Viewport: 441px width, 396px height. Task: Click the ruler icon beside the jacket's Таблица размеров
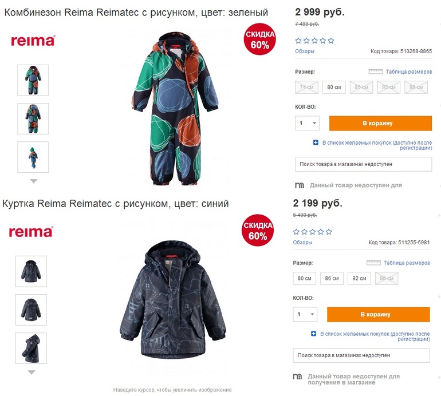coord(374,263)
